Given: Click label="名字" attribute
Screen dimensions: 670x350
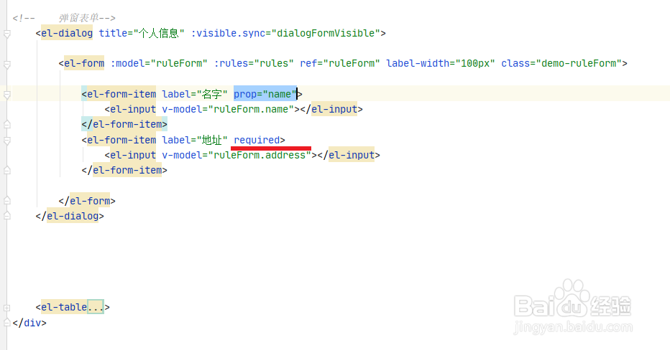Looking at the screenshot, I should pyautogui.click(x=194, y=94).
